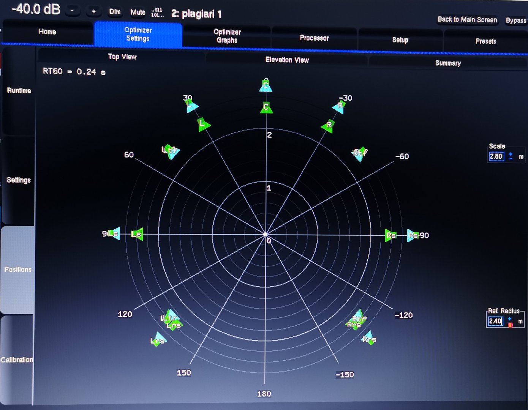The image size is (528, 410).
Task: Toggle the optimizer Bypass
Action: (515, 20)
